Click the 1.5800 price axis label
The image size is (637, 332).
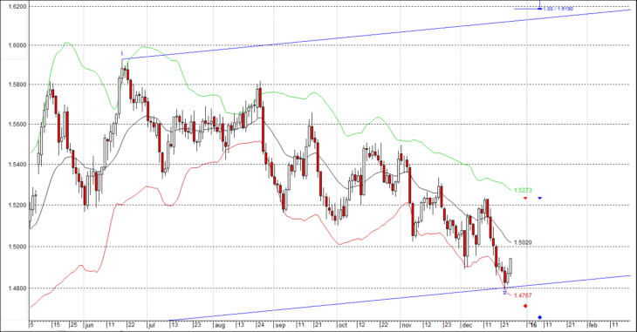pos(17,85)
